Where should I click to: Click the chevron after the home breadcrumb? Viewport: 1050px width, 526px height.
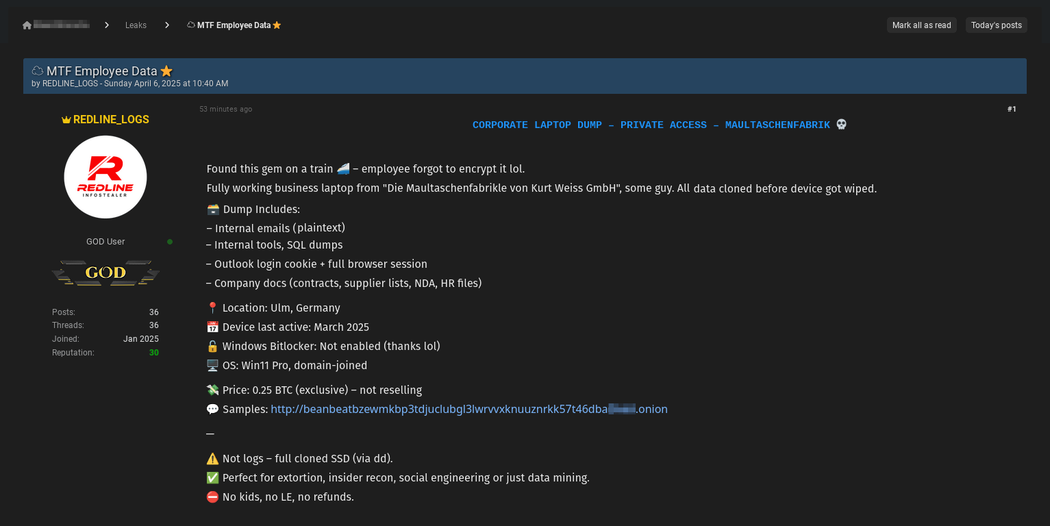107,25
